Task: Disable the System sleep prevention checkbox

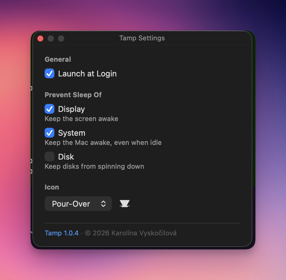Action: pos(50,133)
